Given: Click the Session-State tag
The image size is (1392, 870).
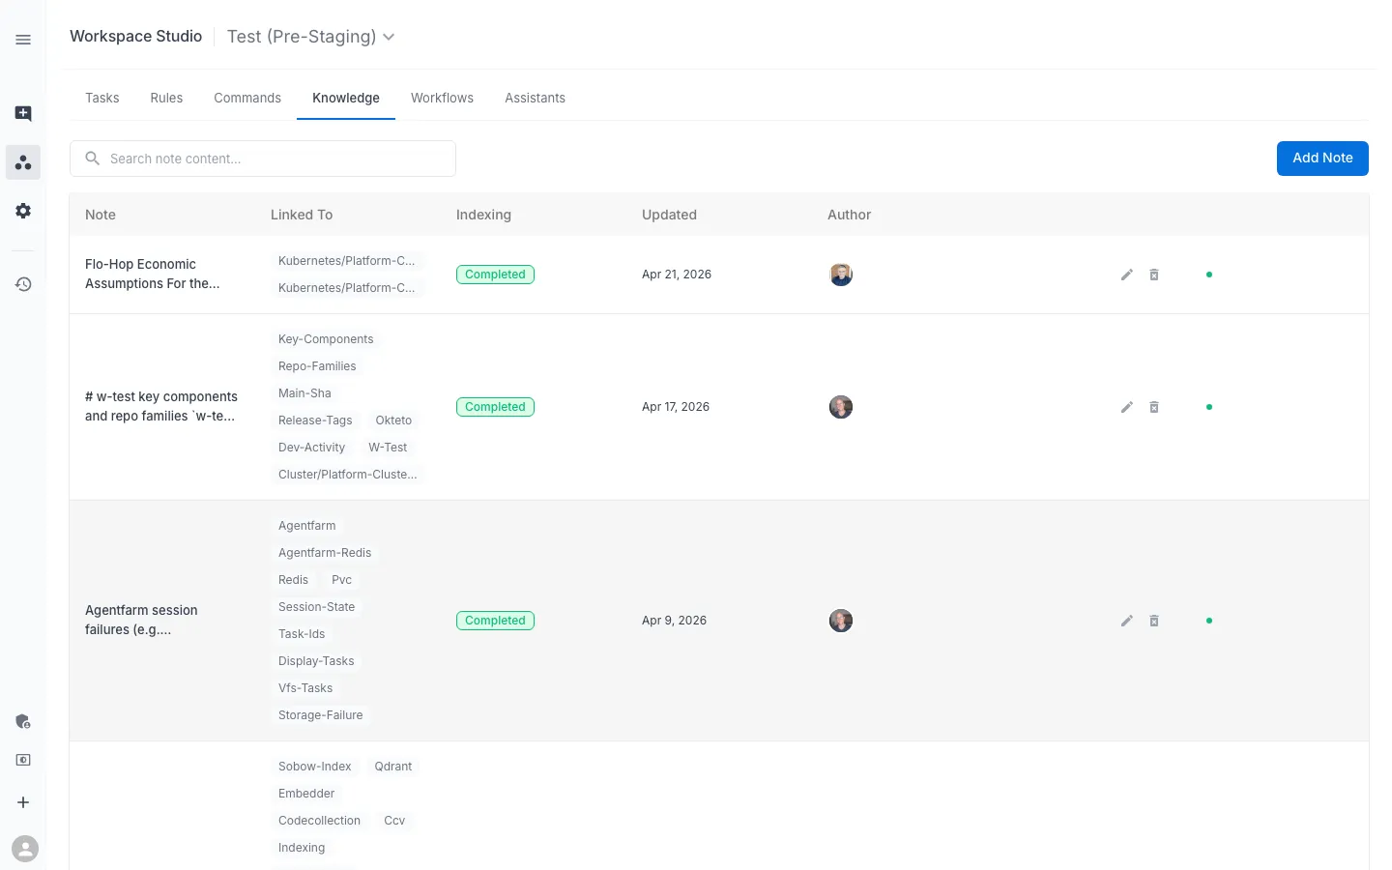Looking at the screenshot, I should tap(316, 607).
